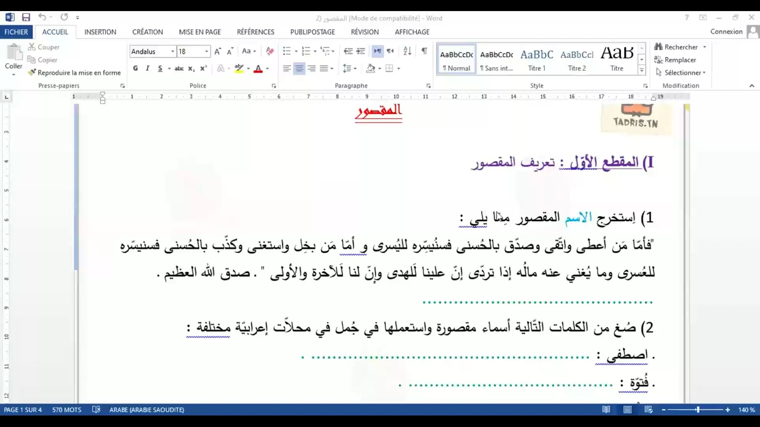Switch to the MISE EN PAGE tab

(x=199, y=32)
